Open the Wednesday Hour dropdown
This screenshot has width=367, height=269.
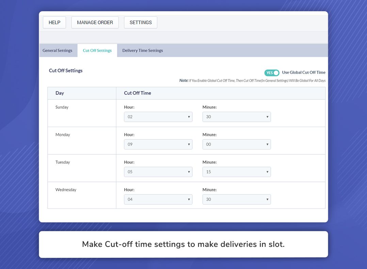pyautogui.click(x=158, y=199)
